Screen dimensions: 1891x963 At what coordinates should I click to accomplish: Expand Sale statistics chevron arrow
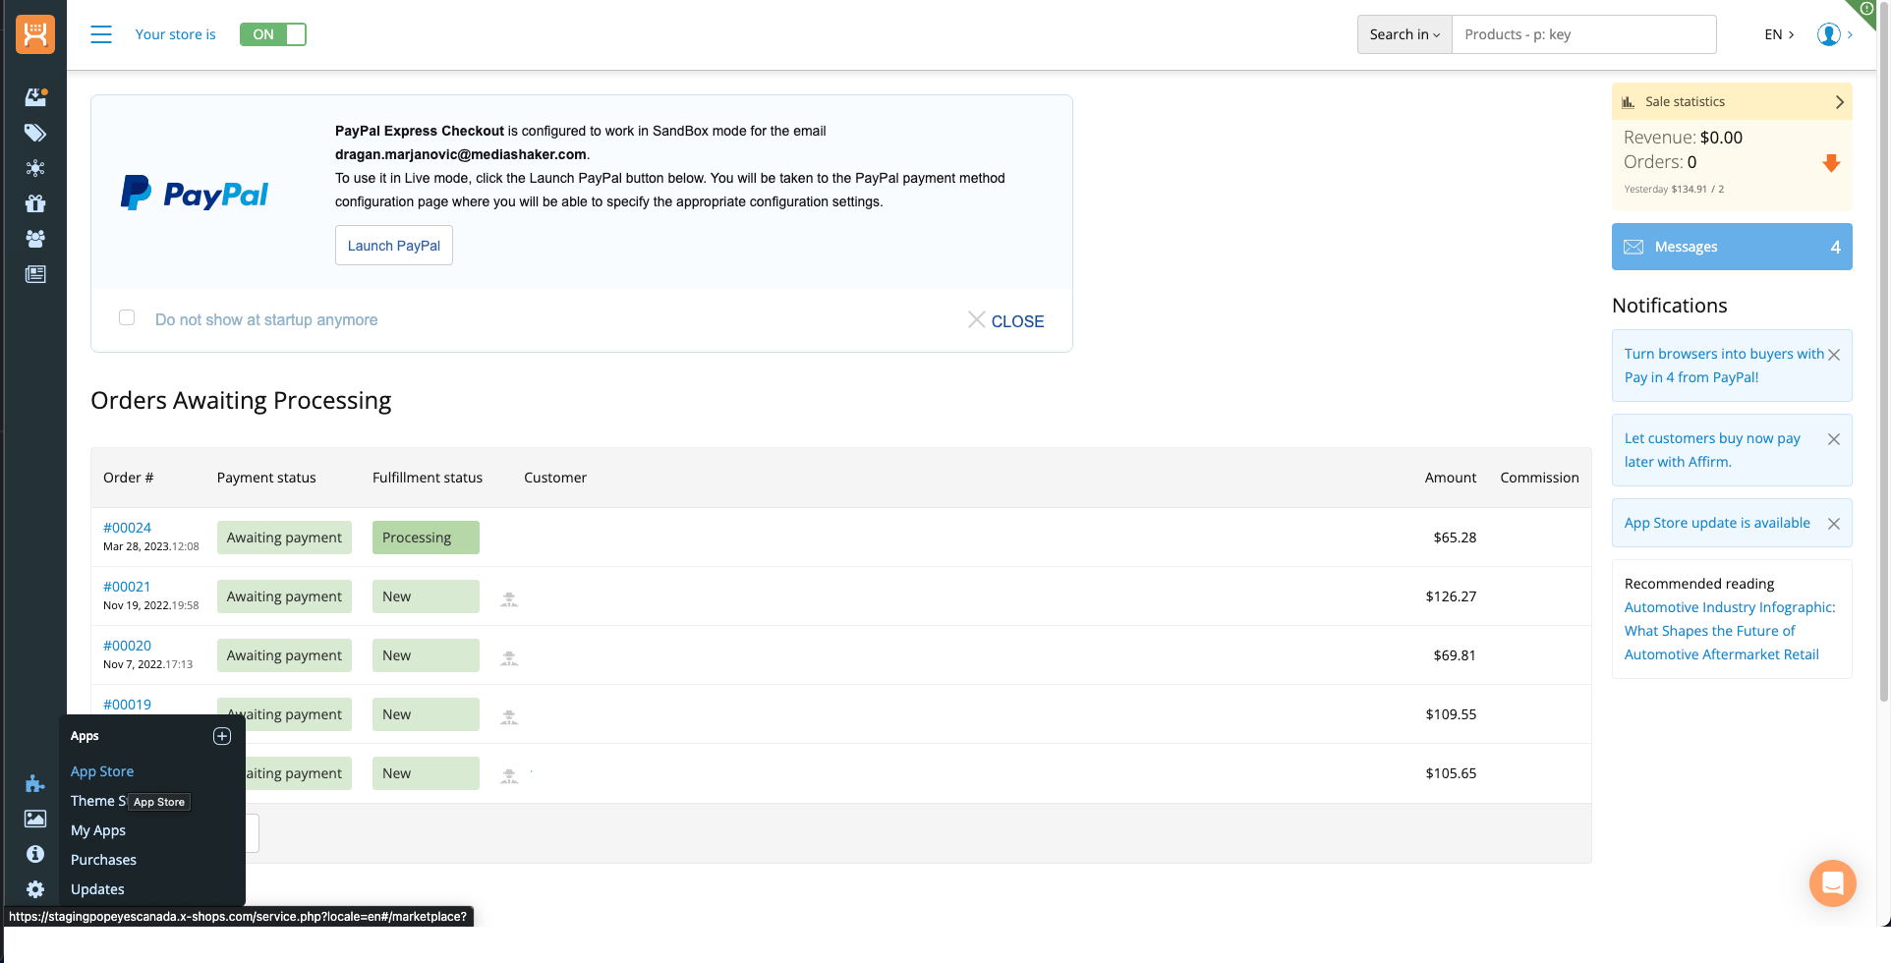tap(1839, 102)
